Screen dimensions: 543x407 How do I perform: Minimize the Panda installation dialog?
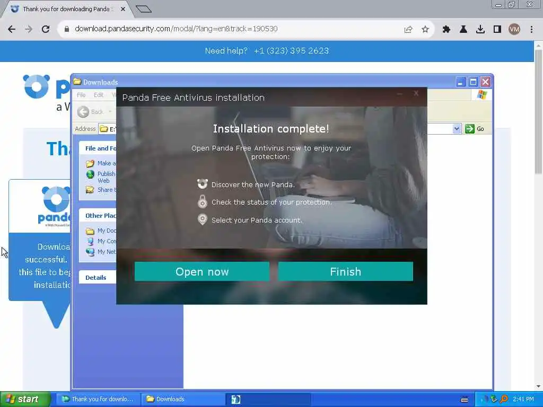pyautogui.click(x=400, y=93)
